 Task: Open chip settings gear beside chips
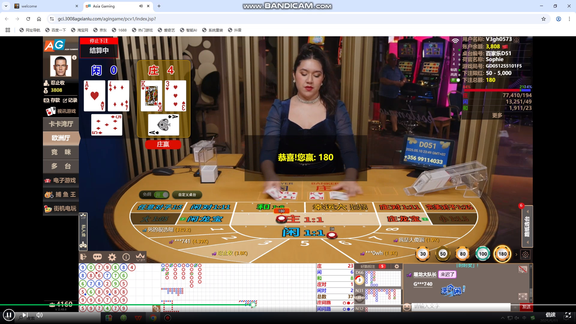tap(525, 254)
